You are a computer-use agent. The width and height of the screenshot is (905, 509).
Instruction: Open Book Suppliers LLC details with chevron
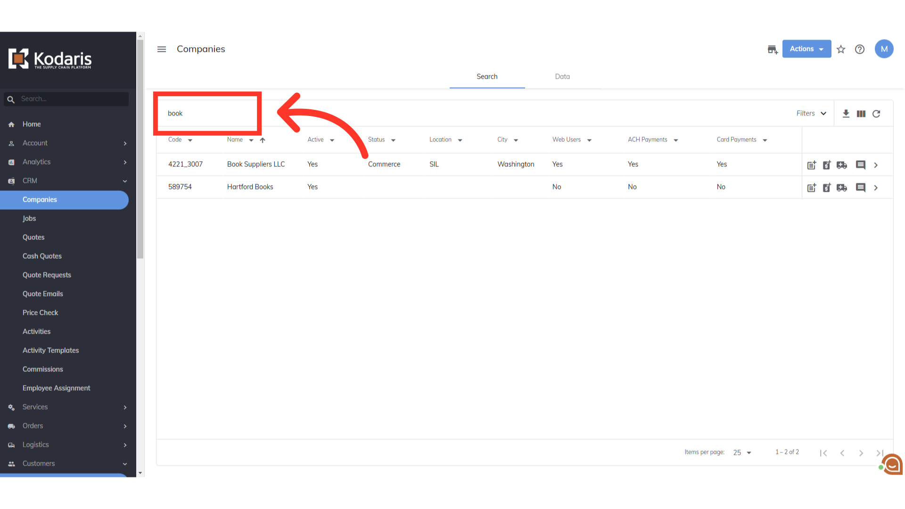tap(876, 165)
